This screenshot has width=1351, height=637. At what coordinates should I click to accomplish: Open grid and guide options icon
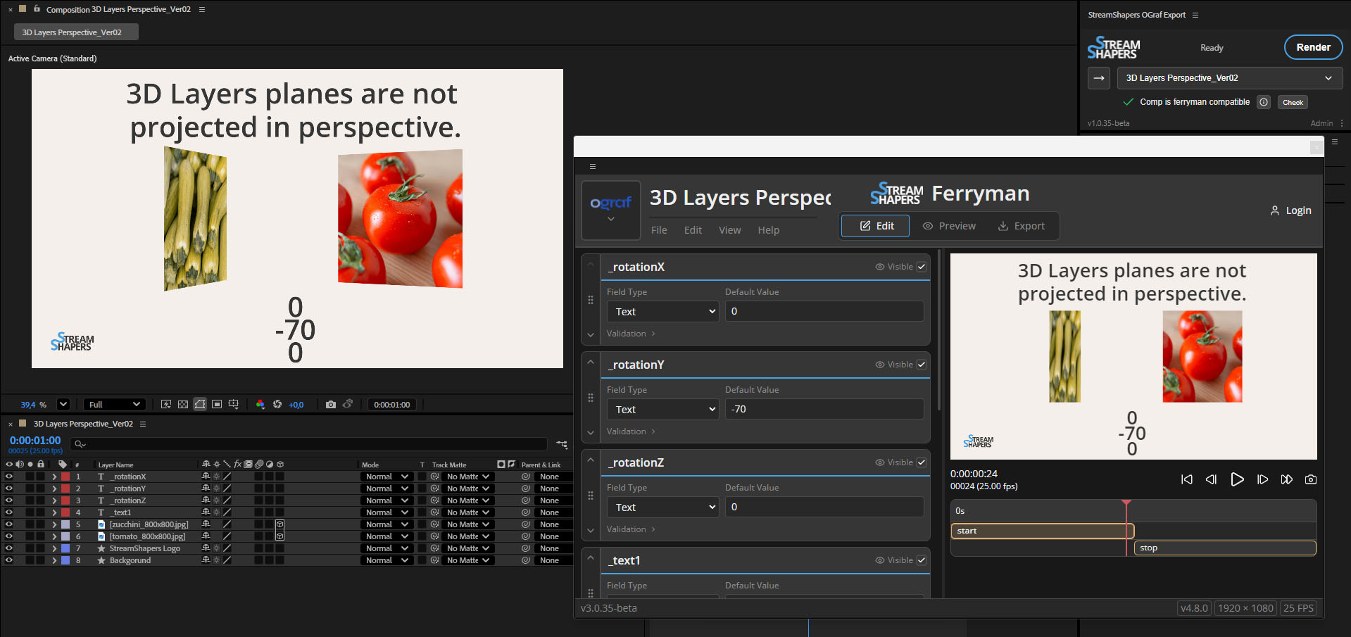click(x=234, y=404)
